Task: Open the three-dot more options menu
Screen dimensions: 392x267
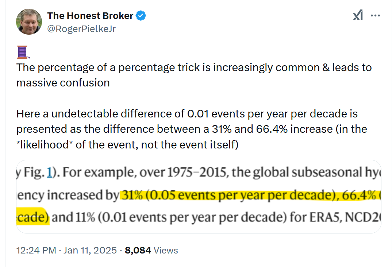Action: (x=375, y=16)
